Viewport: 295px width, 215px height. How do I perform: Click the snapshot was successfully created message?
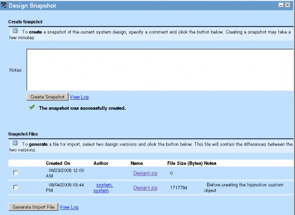pyautogui.click(x=82, y=108)
